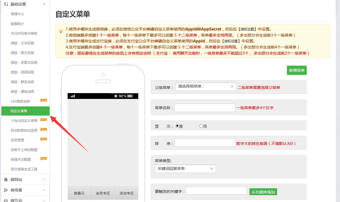Select the 否 display radio button
Image resolution: width=340 pixels, height=202 pixels.
(x=201, y=126)
